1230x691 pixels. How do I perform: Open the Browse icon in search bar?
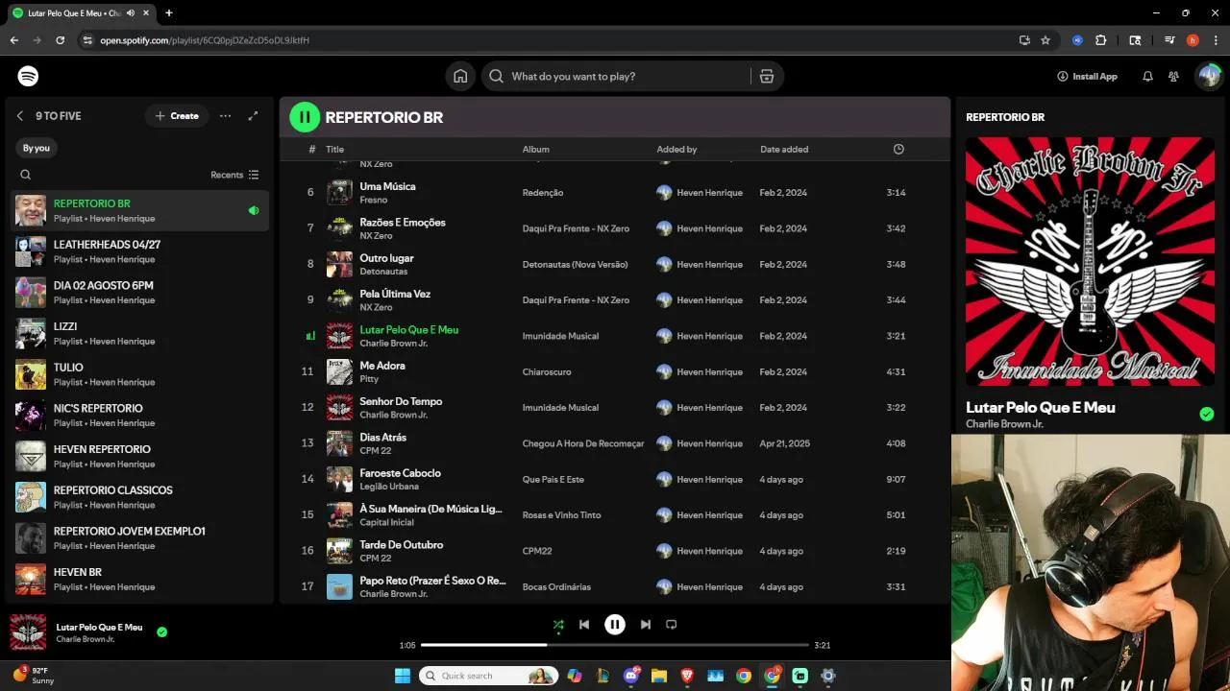767,76
